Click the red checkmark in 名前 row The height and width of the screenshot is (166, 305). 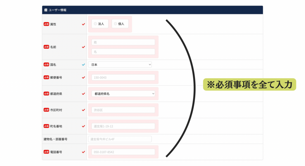pos(83,47)
